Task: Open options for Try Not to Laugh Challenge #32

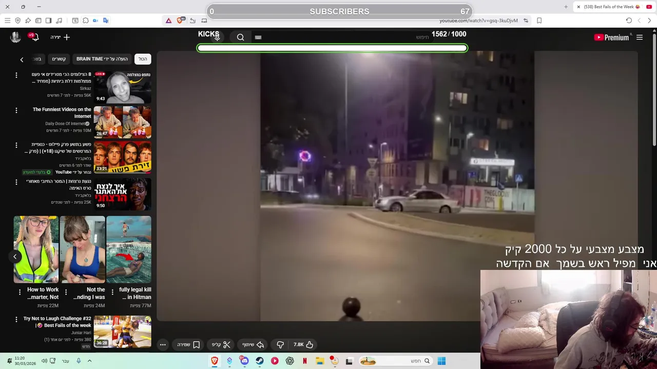Action: pos(16,320)
